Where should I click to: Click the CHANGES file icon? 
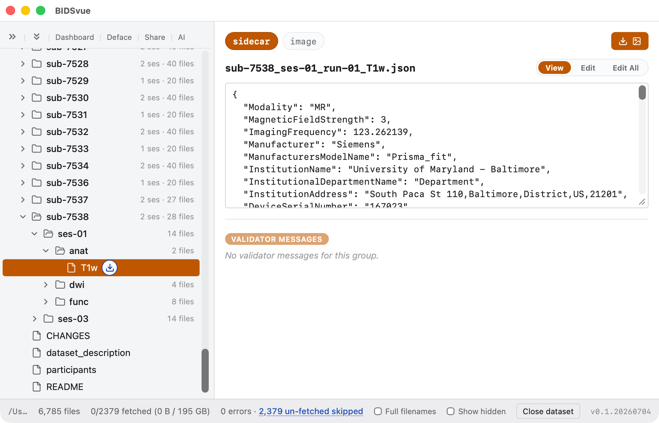pos(37,336)
